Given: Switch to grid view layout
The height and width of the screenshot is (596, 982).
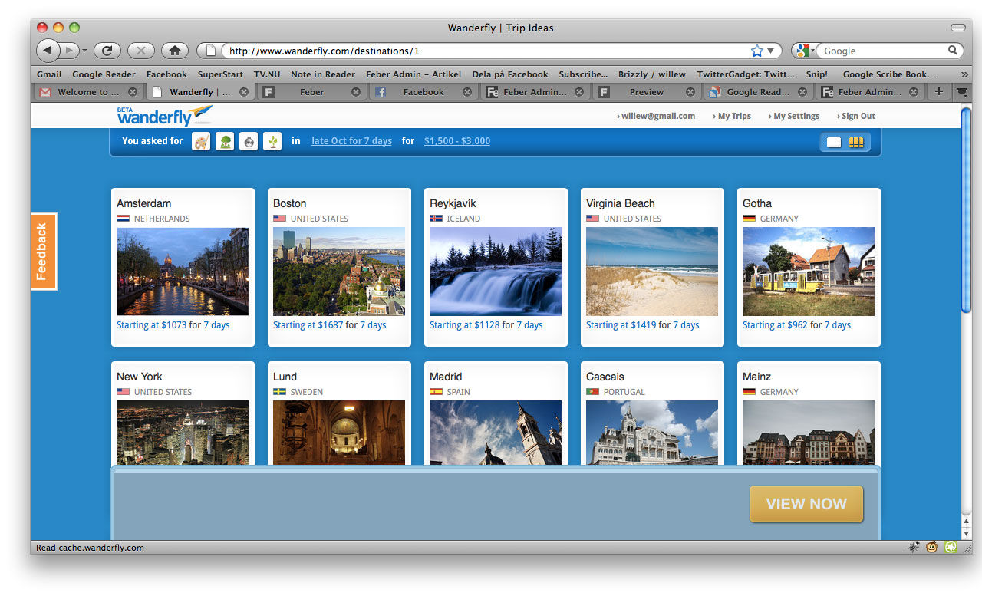Looking at the screenshot, I should (856, 142).
